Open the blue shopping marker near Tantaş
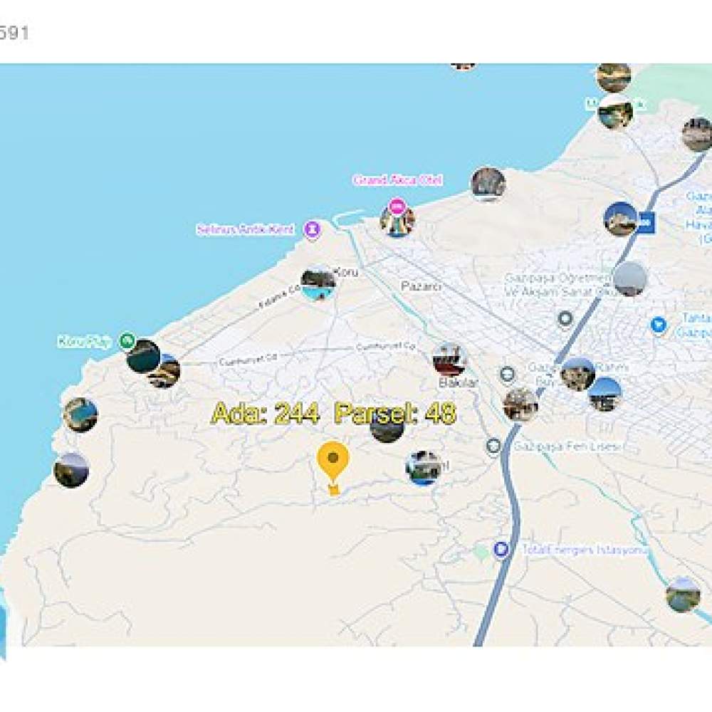 (659, 325)
